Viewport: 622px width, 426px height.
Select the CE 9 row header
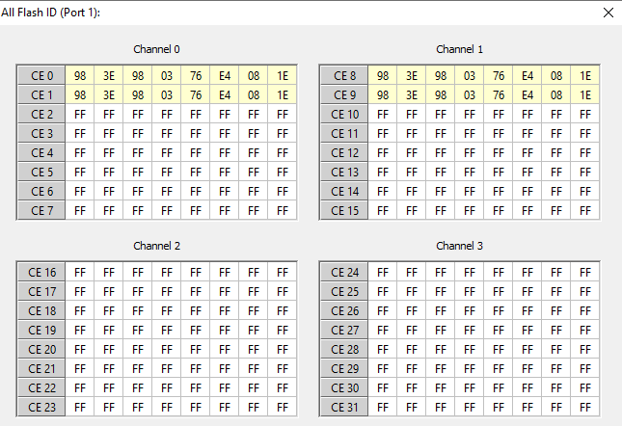344,94
